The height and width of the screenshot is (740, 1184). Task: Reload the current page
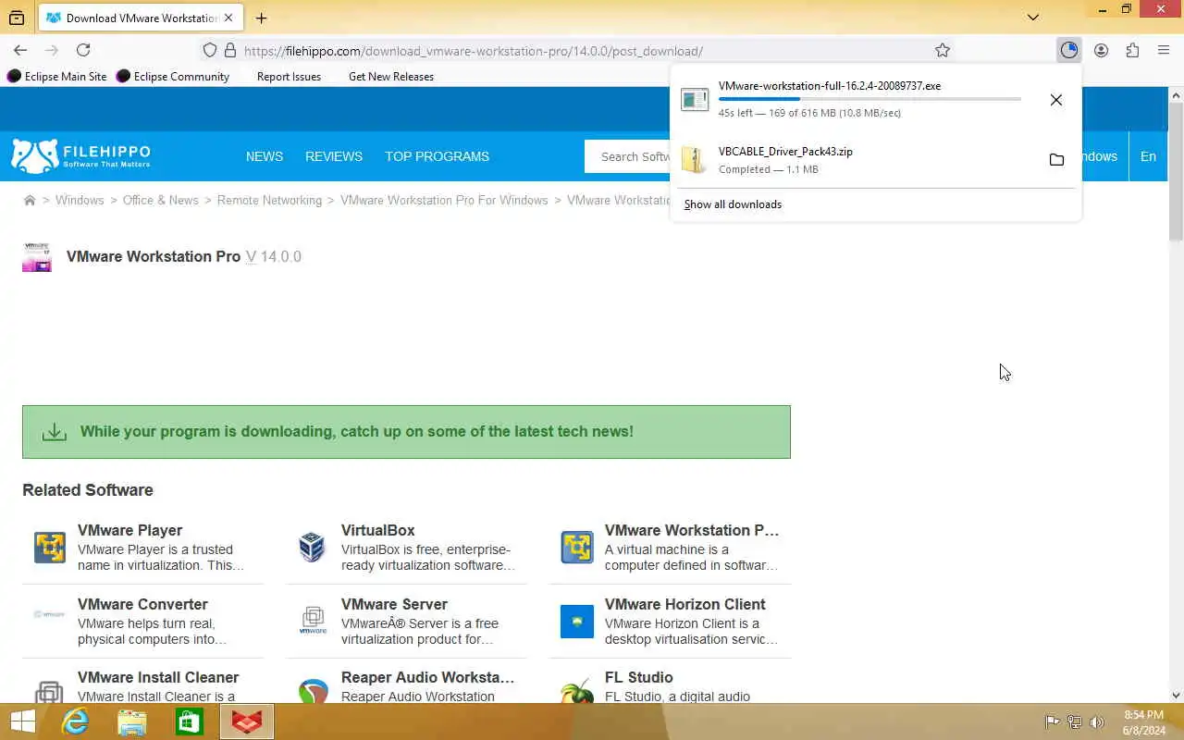tap(83, 50)
